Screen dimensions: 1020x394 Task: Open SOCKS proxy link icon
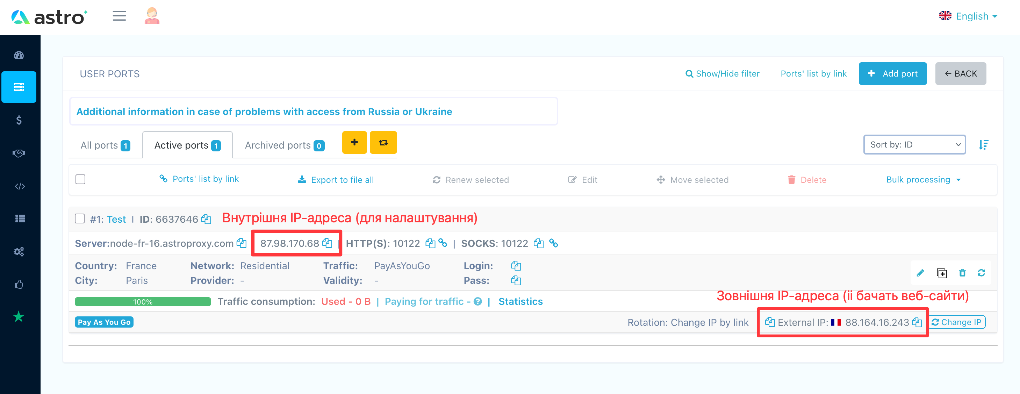[x=554, y=243]
